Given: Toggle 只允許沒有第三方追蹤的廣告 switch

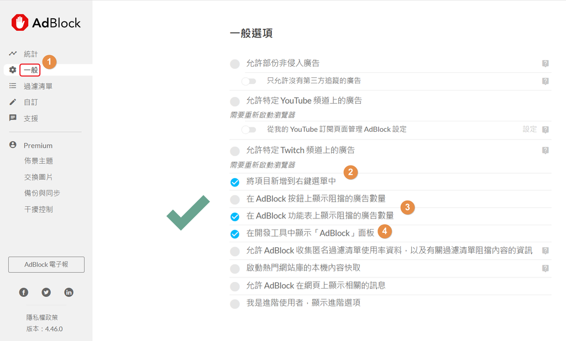Looking at the screenshot, I should (249, 81).
